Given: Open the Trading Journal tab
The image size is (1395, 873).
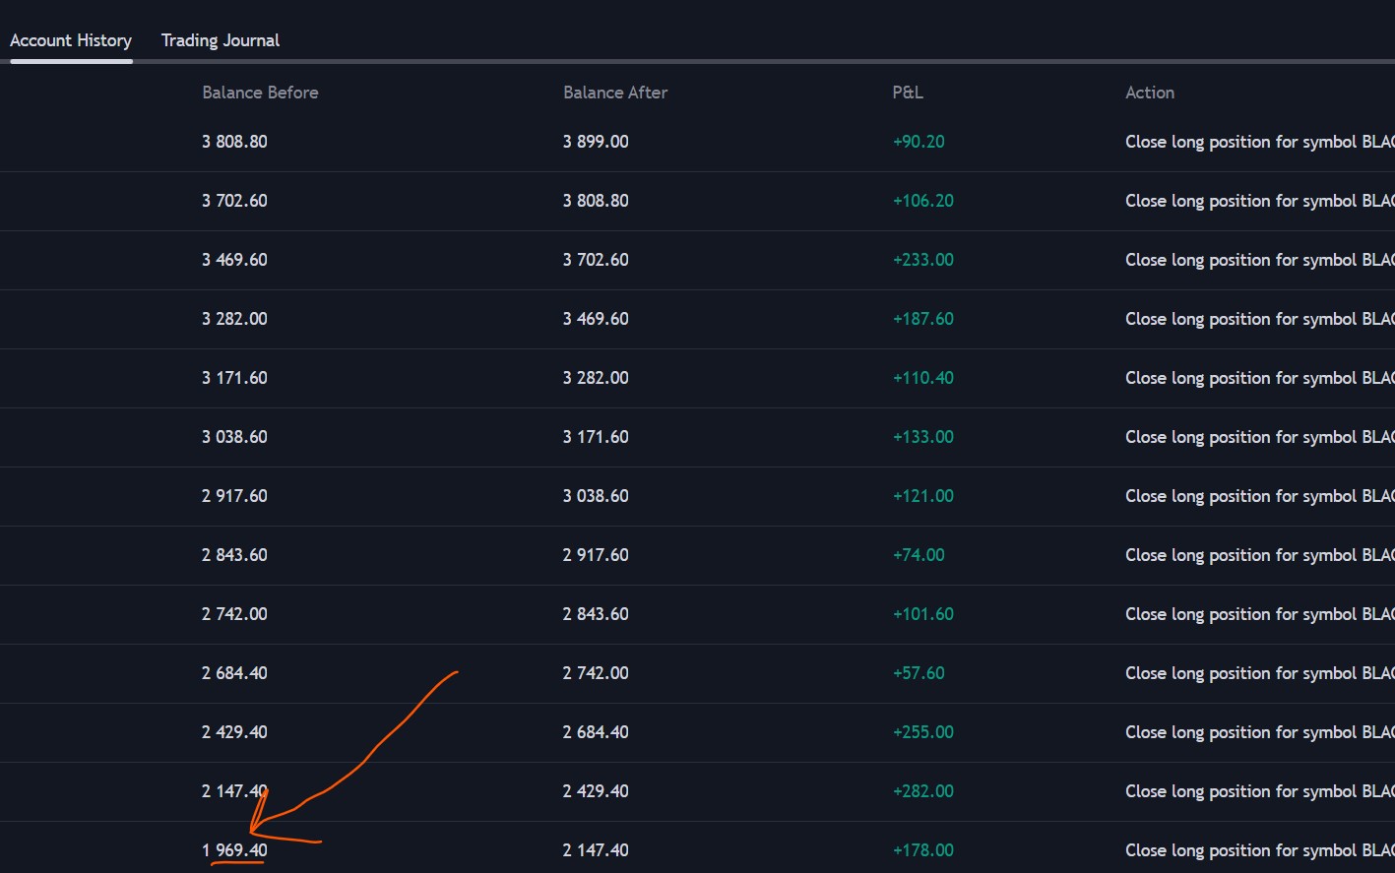Looking at the screenshot, I should [221, 40].
